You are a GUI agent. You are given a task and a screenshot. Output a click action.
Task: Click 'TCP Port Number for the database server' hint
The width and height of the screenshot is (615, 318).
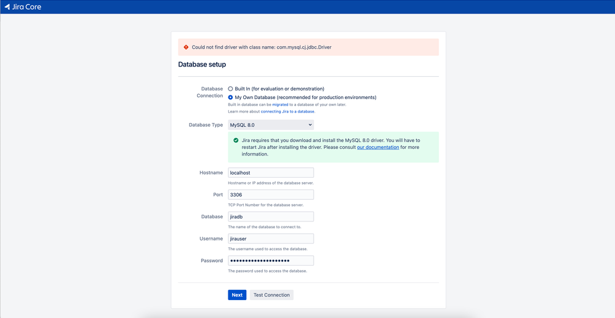tap(265, 205)
